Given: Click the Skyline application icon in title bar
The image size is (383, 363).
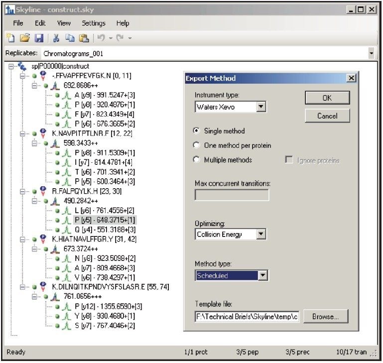Looking at the screenshot, I should pos(10,9).
